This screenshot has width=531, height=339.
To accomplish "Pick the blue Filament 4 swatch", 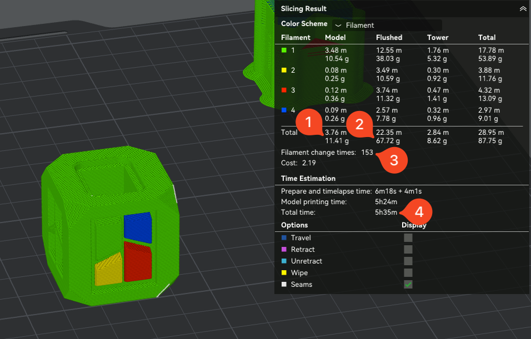I will point(284,110).
